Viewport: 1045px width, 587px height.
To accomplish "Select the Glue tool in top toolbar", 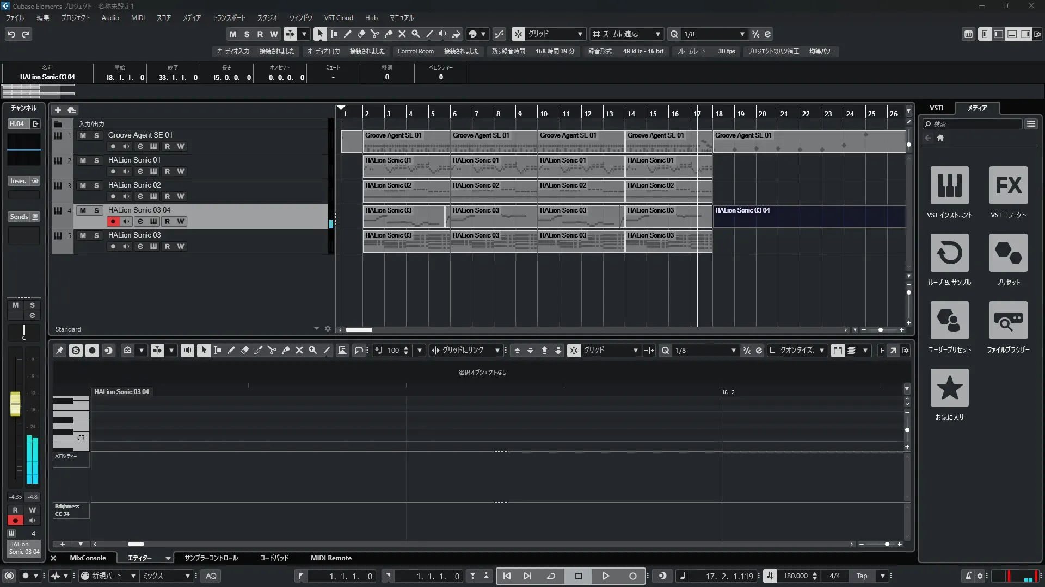I will click(388, 34).
